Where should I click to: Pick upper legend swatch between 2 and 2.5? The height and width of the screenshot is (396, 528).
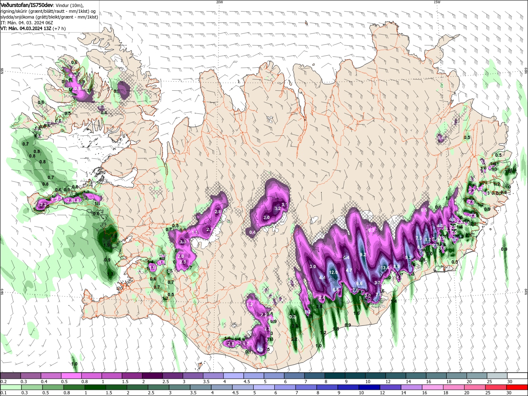pyautogui.click(x=152, y=375)
